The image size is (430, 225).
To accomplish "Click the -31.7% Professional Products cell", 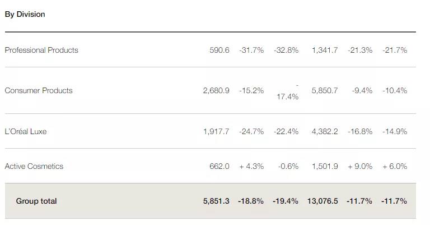I will click(x=251, y=50).
